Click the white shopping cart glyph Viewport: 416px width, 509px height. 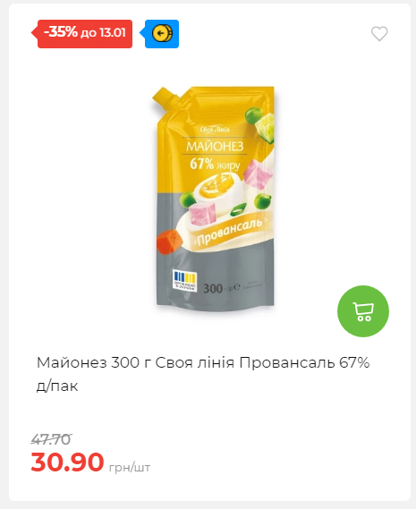point(363,311)
